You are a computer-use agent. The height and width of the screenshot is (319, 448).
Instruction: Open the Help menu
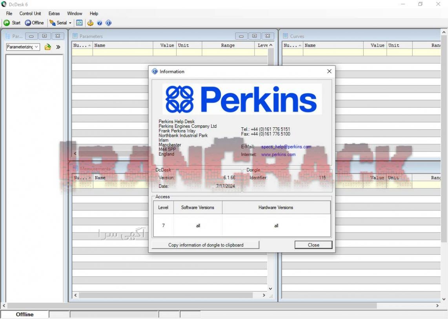click(94, 13)
